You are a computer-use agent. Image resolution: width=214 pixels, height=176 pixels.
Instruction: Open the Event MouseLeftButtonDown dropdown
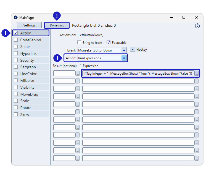(x=124, y=50)
